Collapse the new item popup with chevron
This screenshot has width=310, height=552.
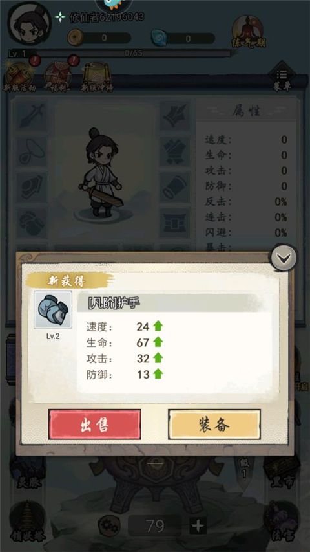284,258
